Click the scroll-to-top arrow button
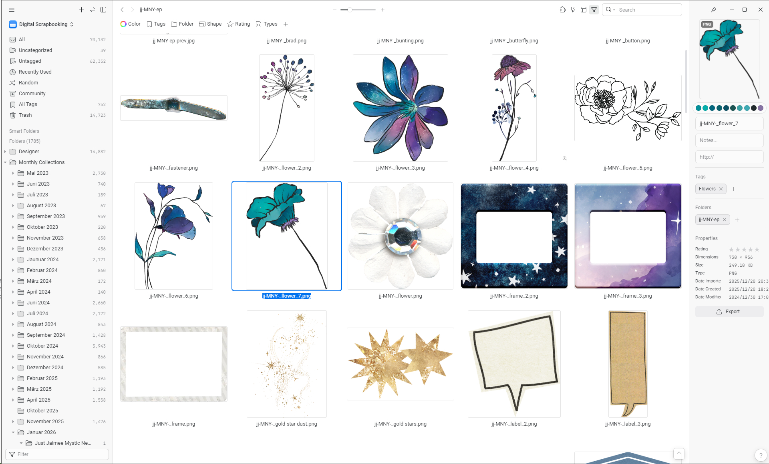Image resolution: width=769 pixels, height=464 pixels. point(679,454)
